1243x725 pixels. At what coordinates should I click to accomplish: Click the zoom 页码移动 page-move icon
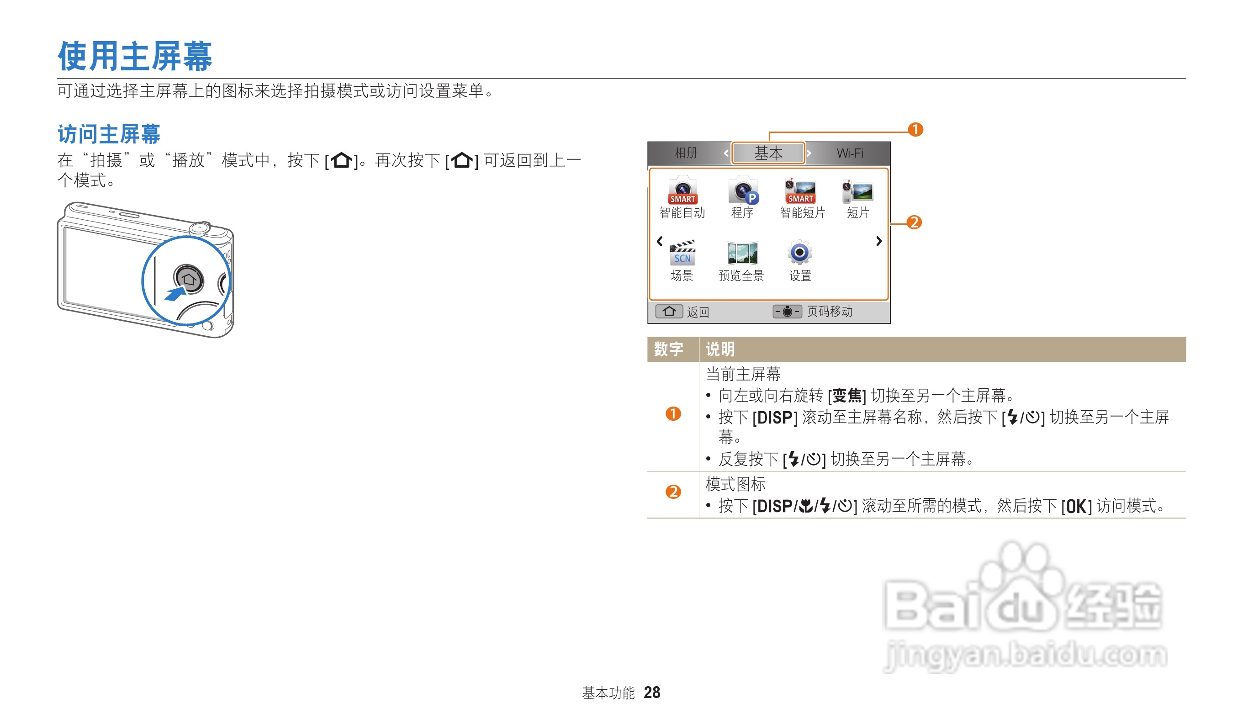click(787, 312)
